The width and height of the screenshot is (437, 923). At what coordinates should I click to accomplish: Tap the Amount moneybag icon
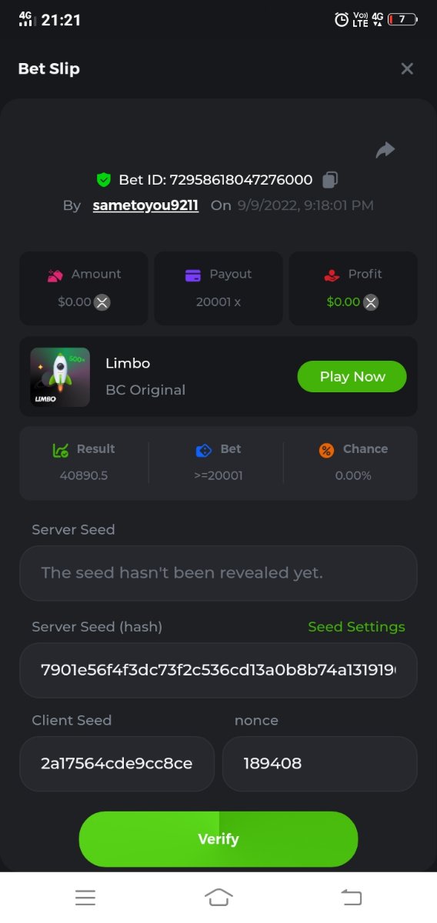(55, 275)
